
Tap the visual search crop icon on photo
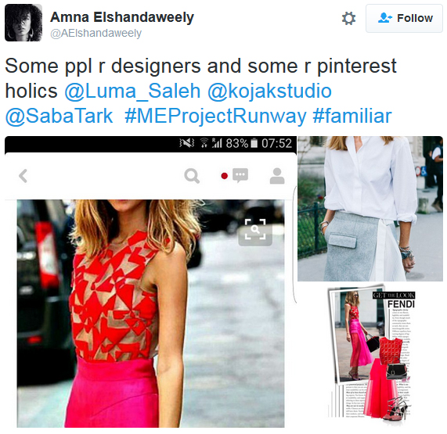255,230
